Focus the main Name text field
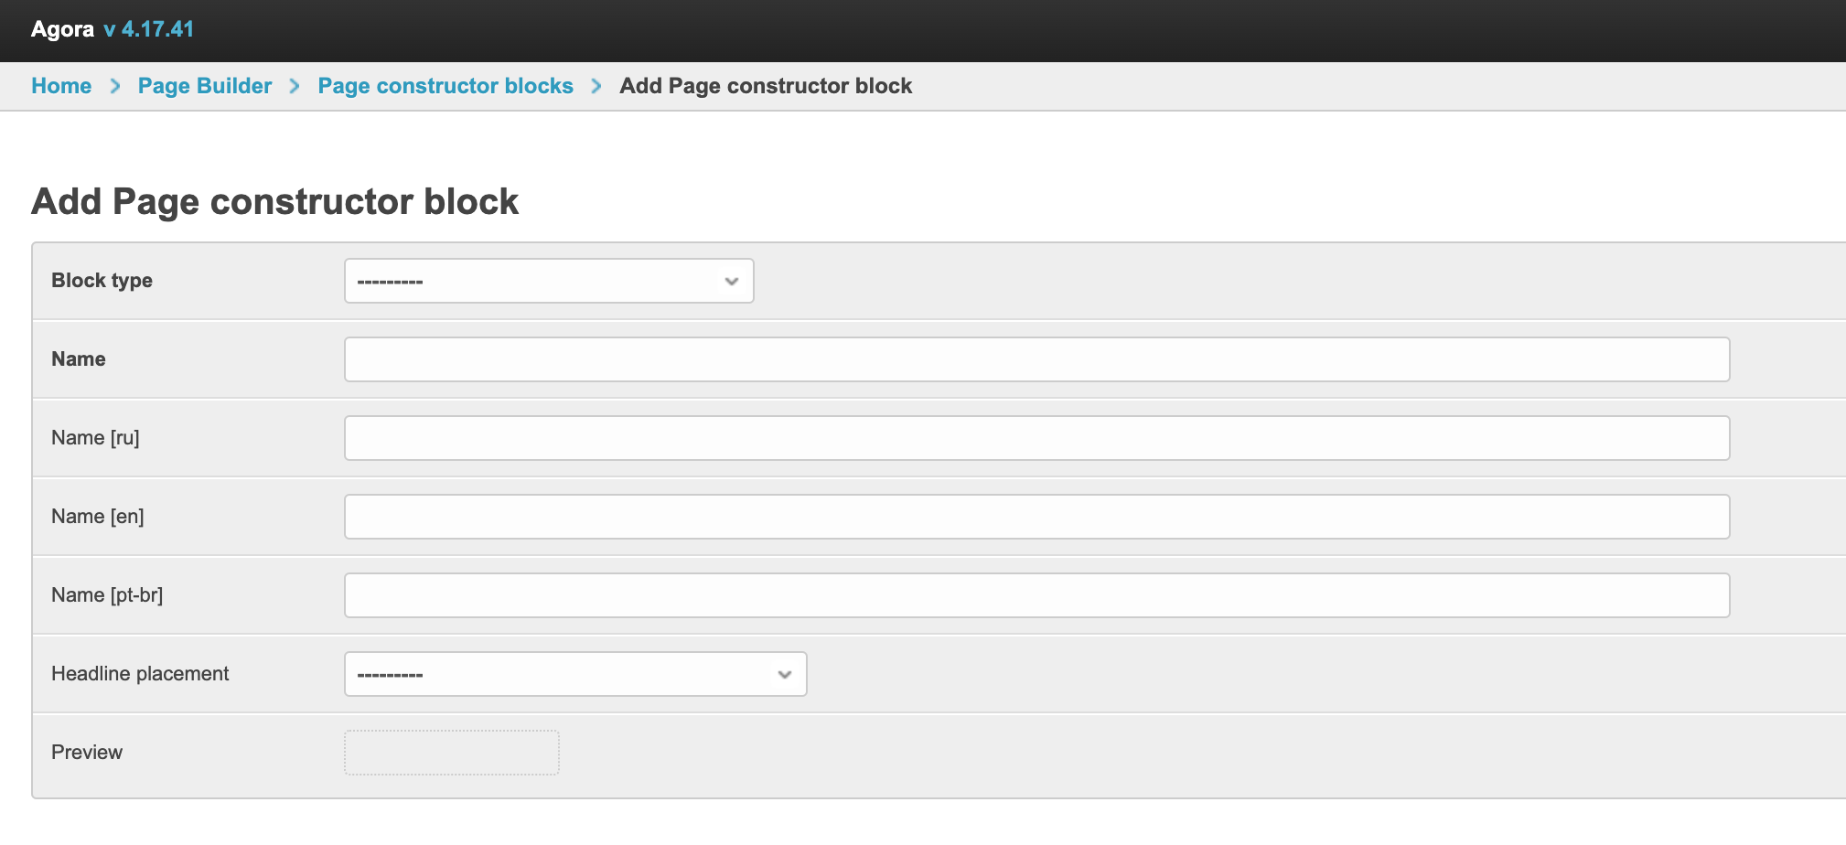Image resolution: width=1846 pixels, height=845 pixels. coord(1036,359)
